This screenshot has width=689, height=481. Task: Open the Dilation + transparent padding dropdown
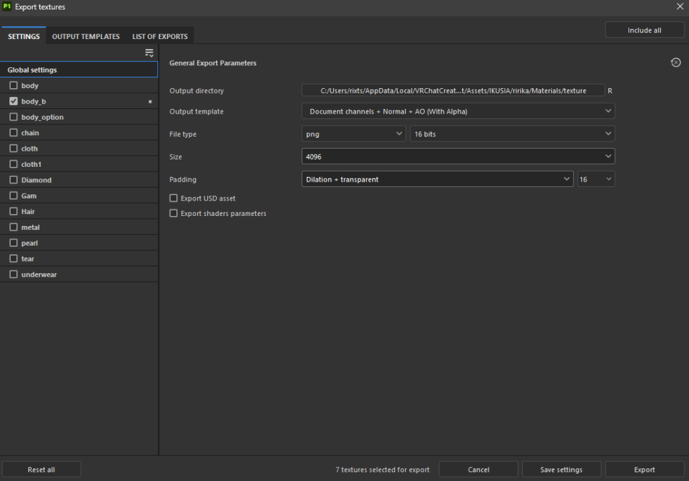tap(437, 179)
